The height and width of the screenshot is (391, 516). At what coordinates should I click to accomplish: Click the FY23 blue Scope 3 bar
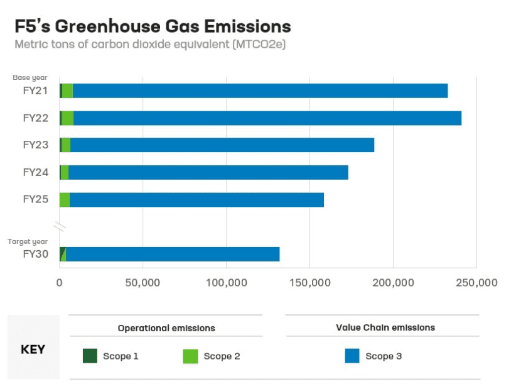tap(222, 145)
